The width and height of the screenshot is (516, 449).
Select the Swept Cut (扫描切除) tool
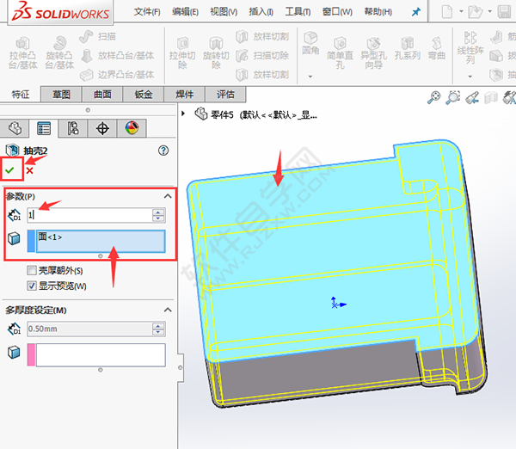click(x=262, y=56)
